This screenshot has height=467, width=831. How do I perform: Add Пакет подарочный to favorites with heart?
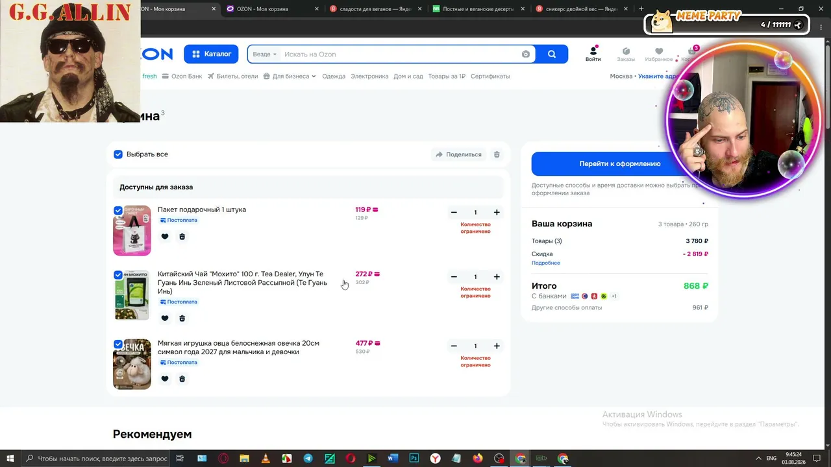[x=165, y=237]
